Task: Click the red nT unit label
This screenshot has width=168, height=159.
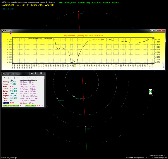Action: tap(11, 34)
